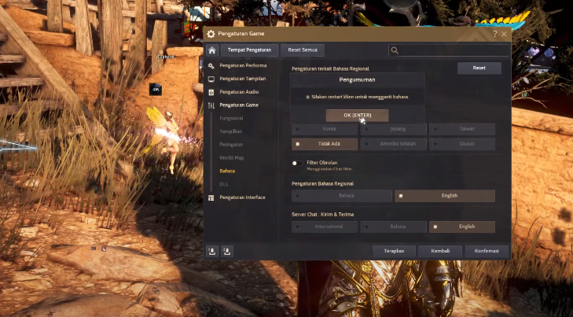
Task: Select the Jepang region option
Action: [394, 129]
